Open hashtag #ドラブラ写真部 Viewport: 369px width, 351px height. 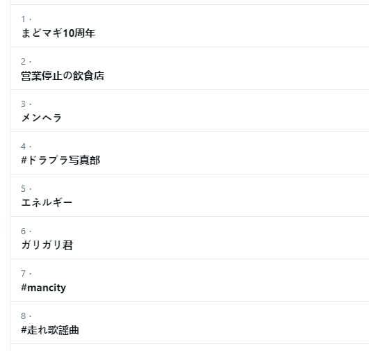[60, 161]
